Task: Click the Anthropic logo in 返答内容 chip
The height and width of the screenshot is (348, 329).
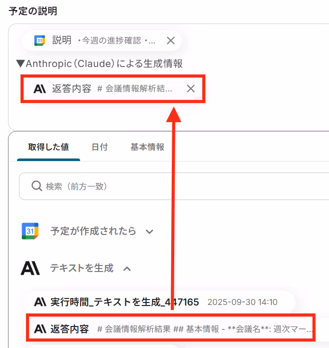Action: (40, 89)
